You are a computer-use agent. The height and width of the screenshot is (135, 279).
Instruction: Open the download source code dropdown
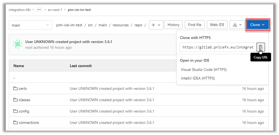pos(236,25)
